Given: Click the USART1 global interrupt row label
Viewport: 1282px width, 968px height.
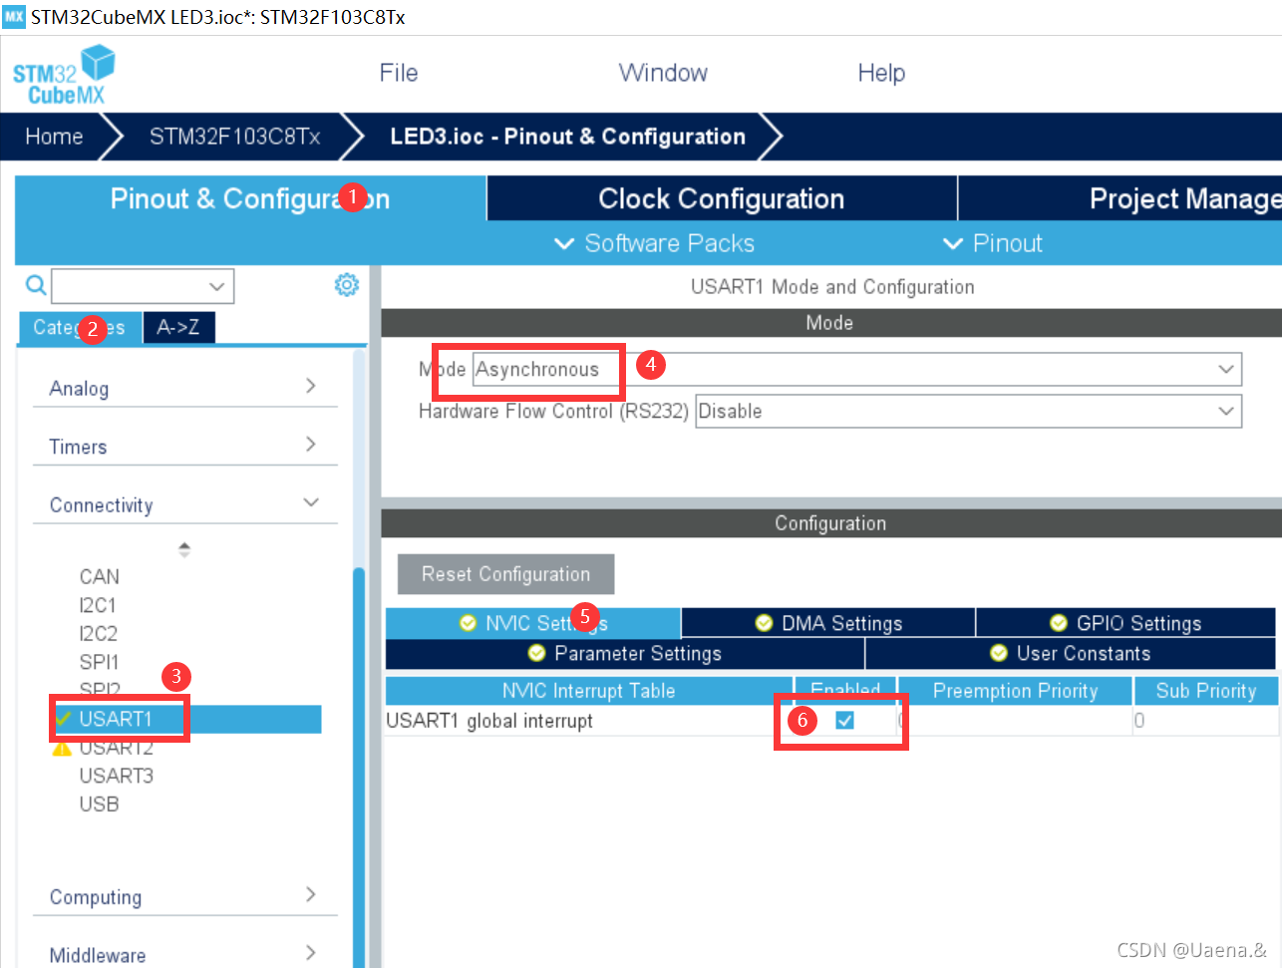Looking at the screenshot, I should (x=489, y=720).
